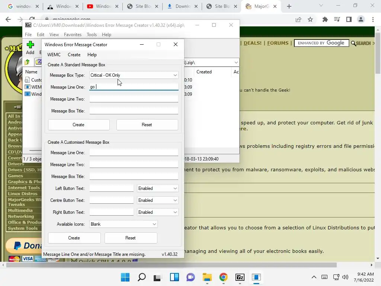Click Reset in the Customised Message Box section
This screenshot has width=381, height=286.
131,238
